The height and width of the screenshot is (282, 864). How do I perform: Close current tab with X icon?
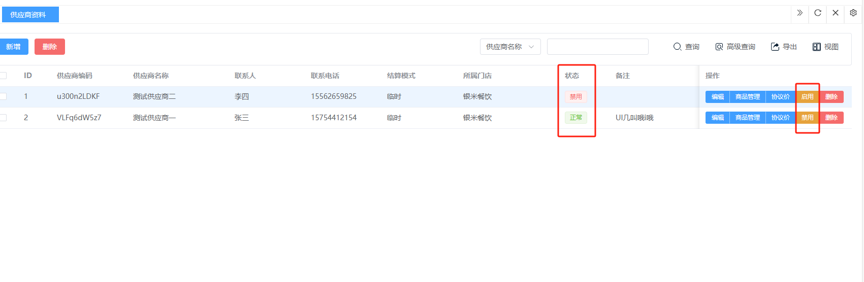tap(836, 13)
